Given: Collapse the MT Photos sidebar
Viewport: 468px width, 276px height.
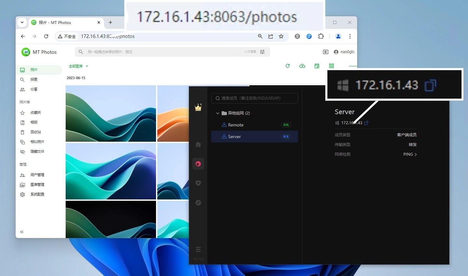Looking at the screenshot, I should point(22,232).
